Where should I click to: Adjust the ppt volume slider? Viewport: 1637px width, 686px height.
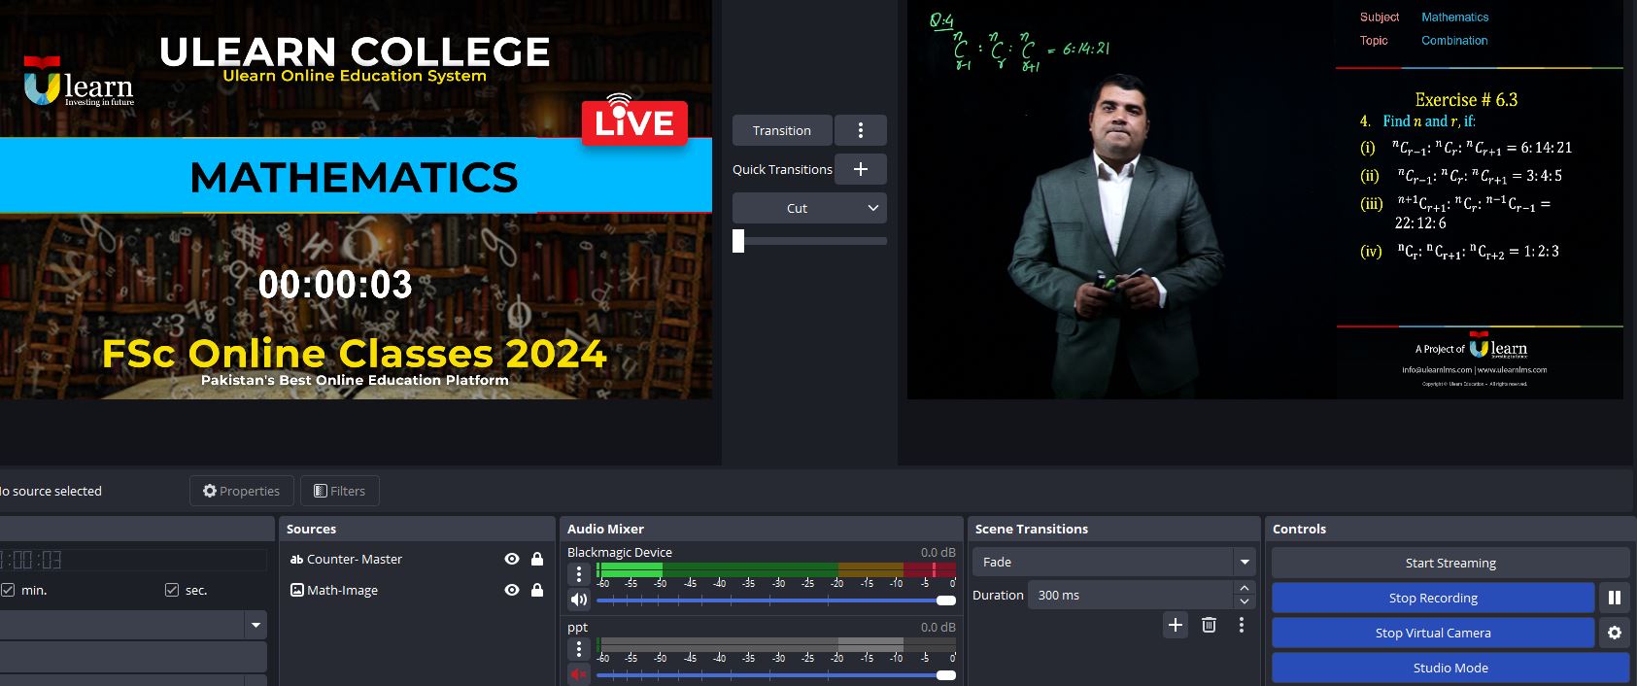tap(776, 675)
